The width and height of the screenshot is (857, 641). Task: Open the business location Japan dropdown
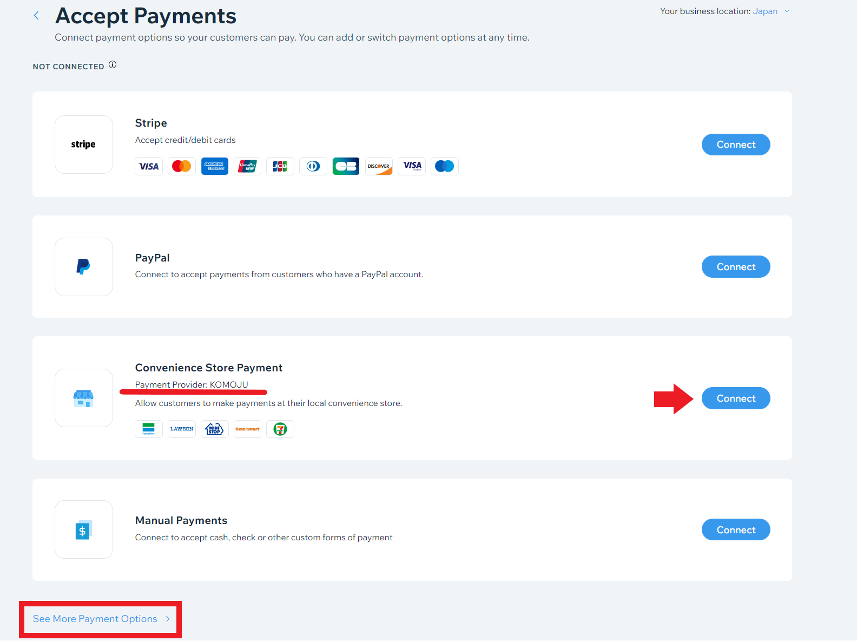click(765, 11)
